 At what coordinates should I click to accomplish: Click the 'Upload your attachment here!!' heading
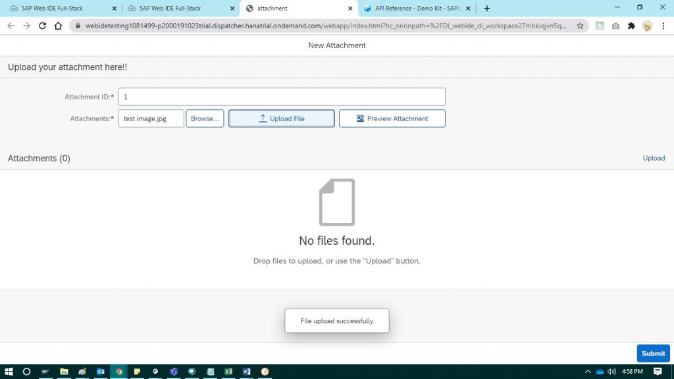68,67
